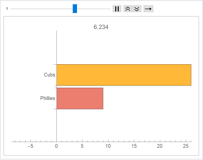
Task: Click the −5 tick label on the x-axis
Action: click(x=30, y=146)
